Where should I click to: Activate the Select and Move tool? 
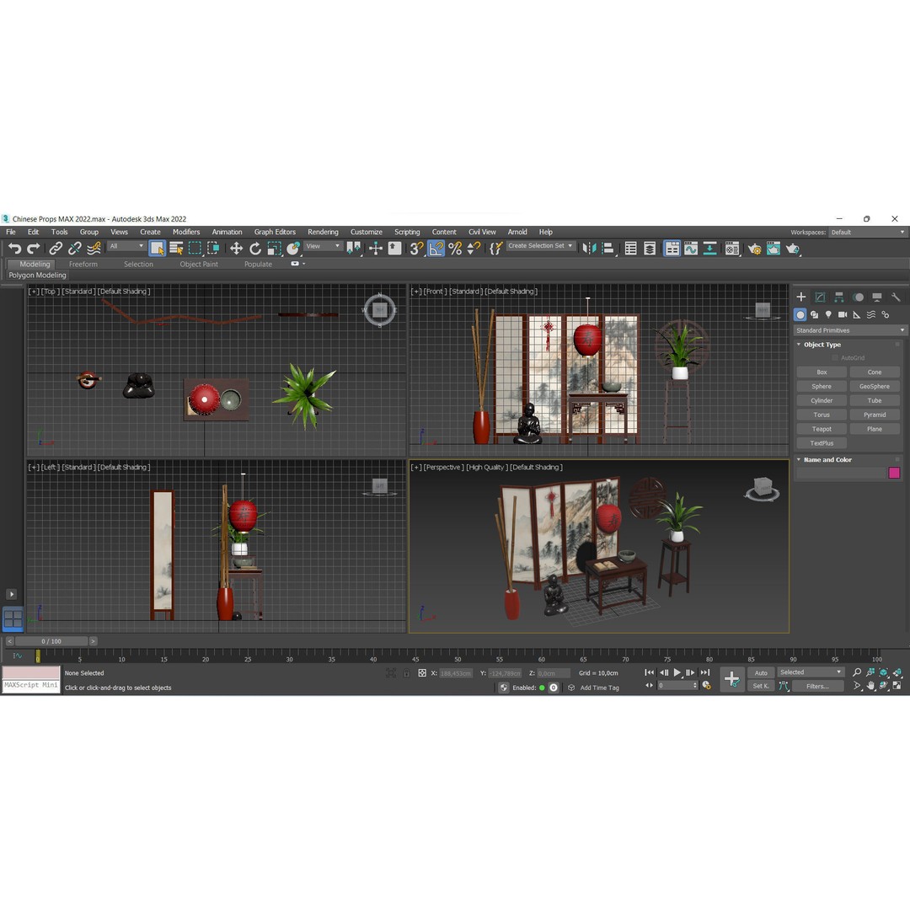click(x=236, y=249)
